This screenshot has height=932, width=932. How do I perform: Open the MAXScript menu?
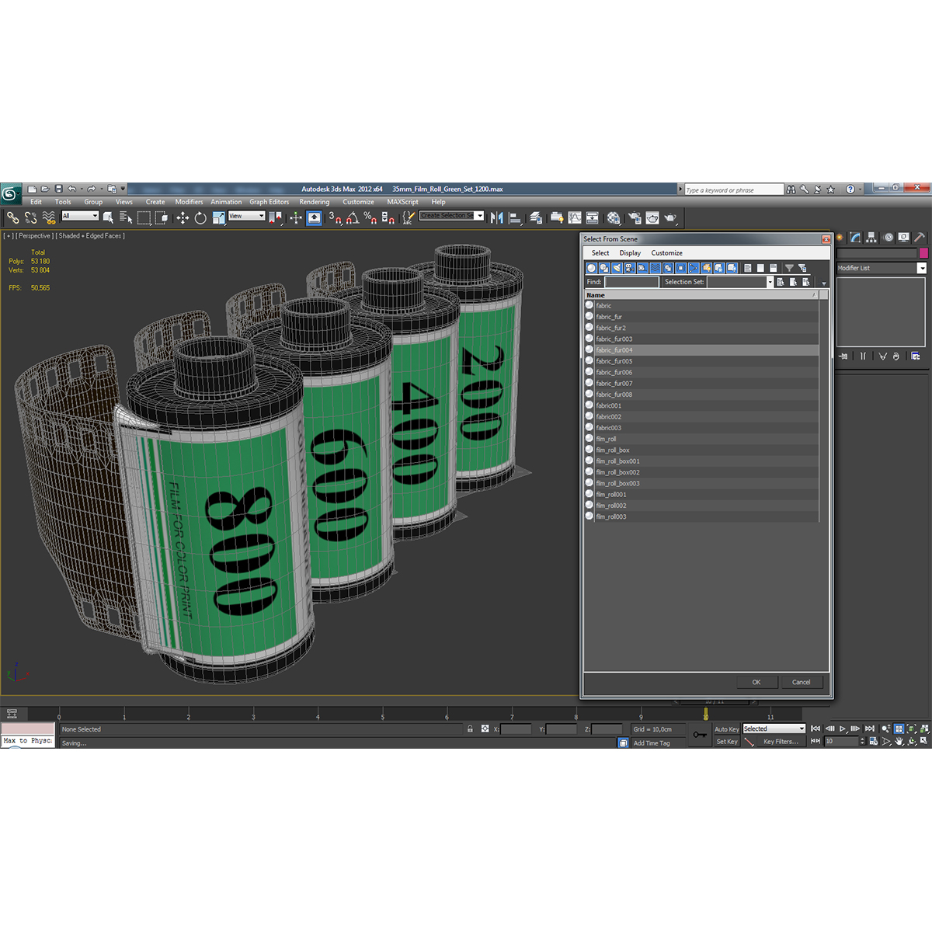tap(402, 202)
